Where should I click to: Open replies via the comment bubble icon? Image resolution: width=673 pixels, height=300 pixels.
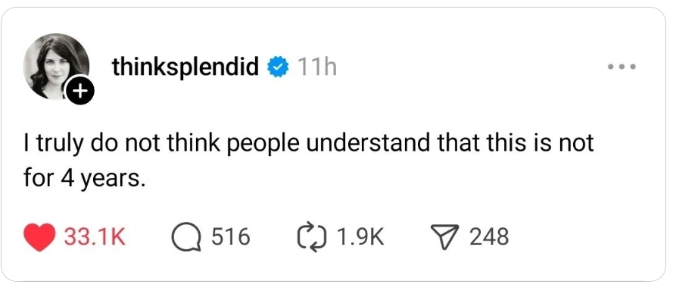pos(186,237)
